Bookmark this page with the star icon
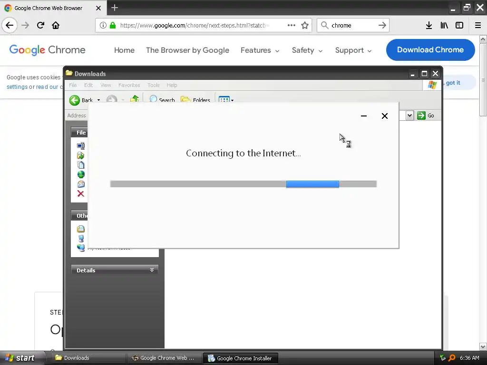This screenshot has height=365, width=487. tap(305, 25)
